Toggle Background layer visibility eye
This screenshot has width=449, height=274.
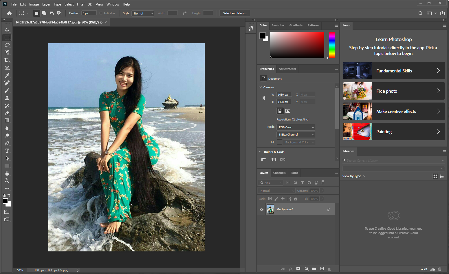coord(261,209)
